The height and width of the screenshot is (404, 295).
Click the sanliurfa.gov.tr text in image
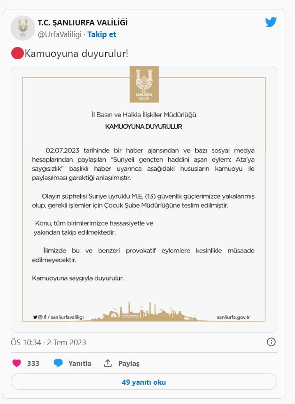click(233, 317)
